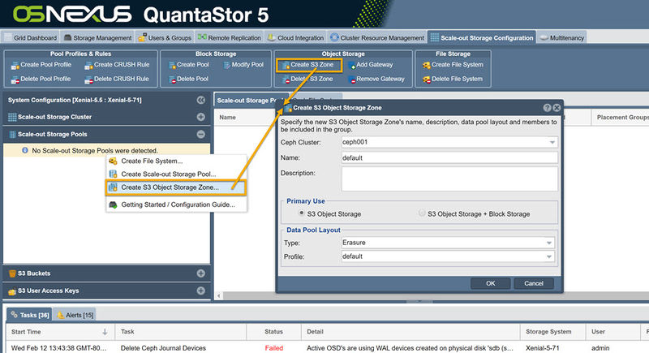Click the Scale-out Storage Cluster grid icon
649x353 pixels.
(x=12, y=117)
